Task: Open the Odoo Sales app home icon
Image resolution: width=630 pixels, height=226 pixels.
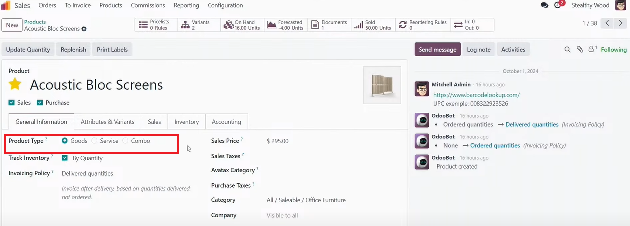Action: (6, 5)
